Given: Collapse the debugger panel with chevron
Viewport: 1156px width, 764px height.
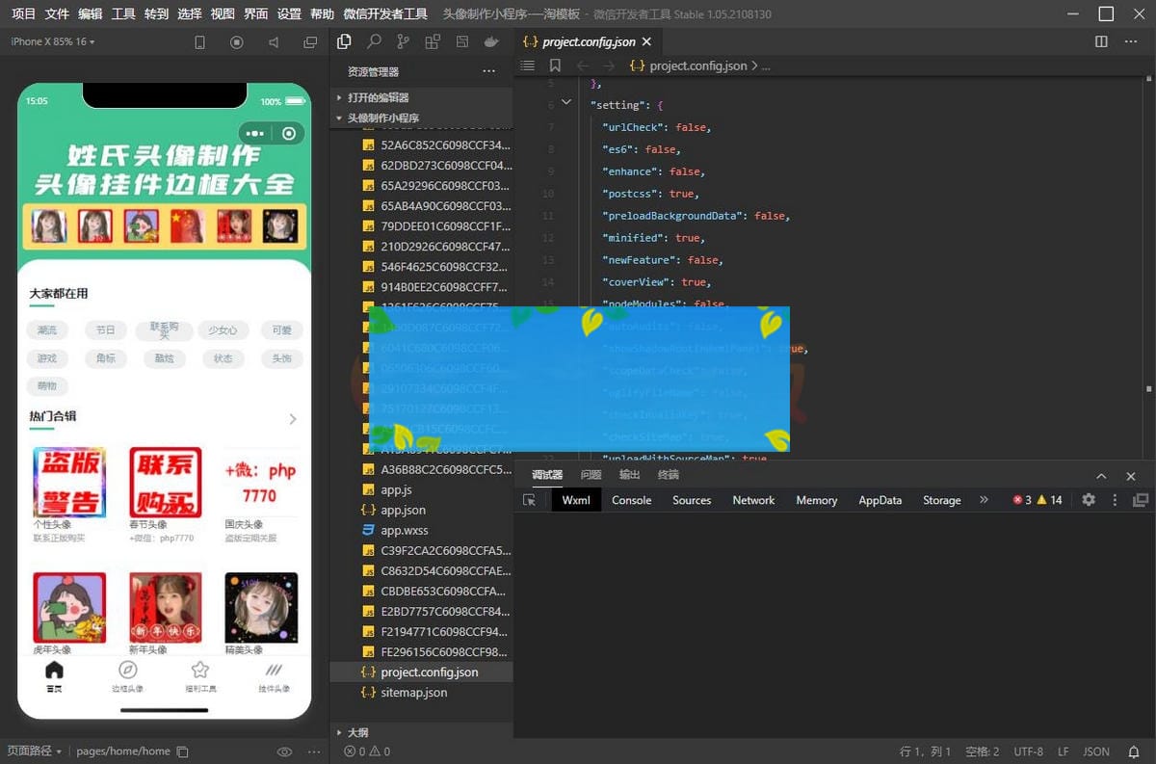Looking at the screenshot, I should 1101,476.
